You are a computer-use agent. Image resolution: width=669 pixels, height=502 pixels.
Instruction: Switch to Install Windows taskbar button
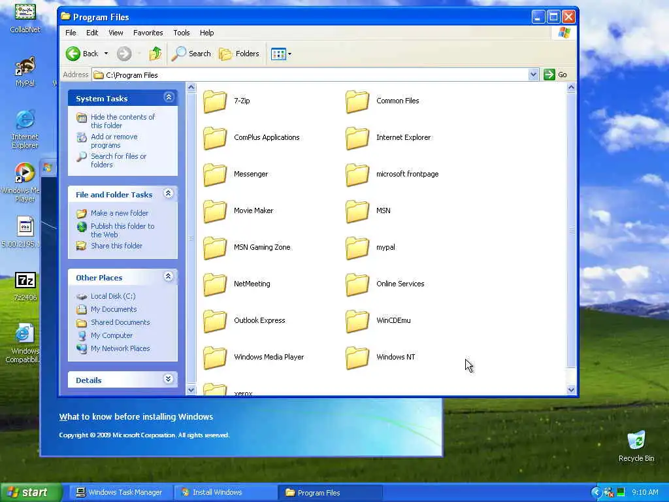[225, 493]
